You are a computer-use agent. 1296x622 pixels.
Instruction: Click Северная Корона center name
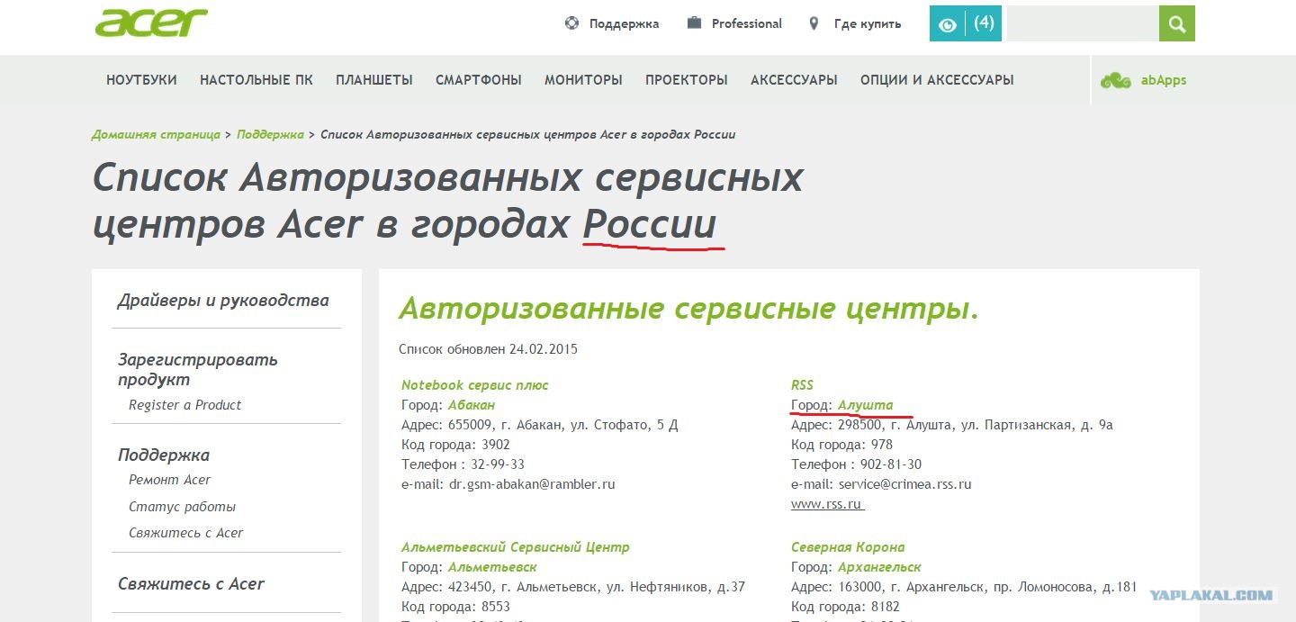click(848, 547)
